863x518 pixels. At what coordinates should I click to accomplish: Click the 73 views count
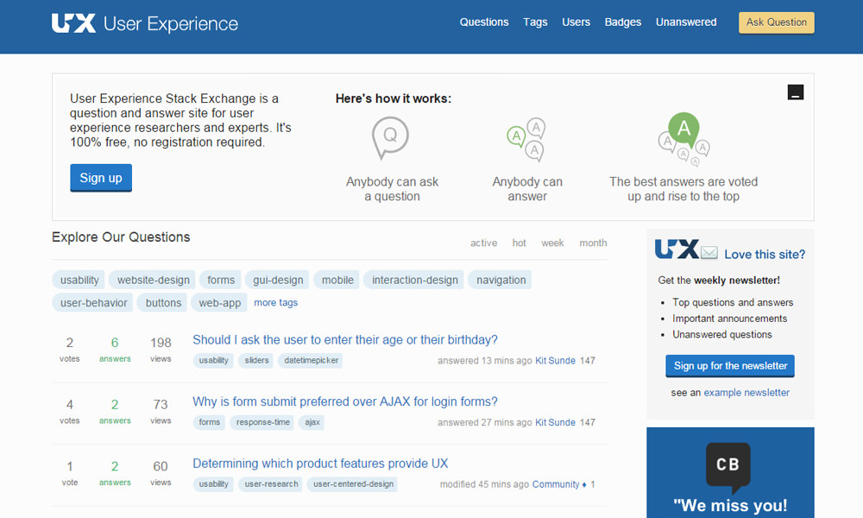coord(161,411)
